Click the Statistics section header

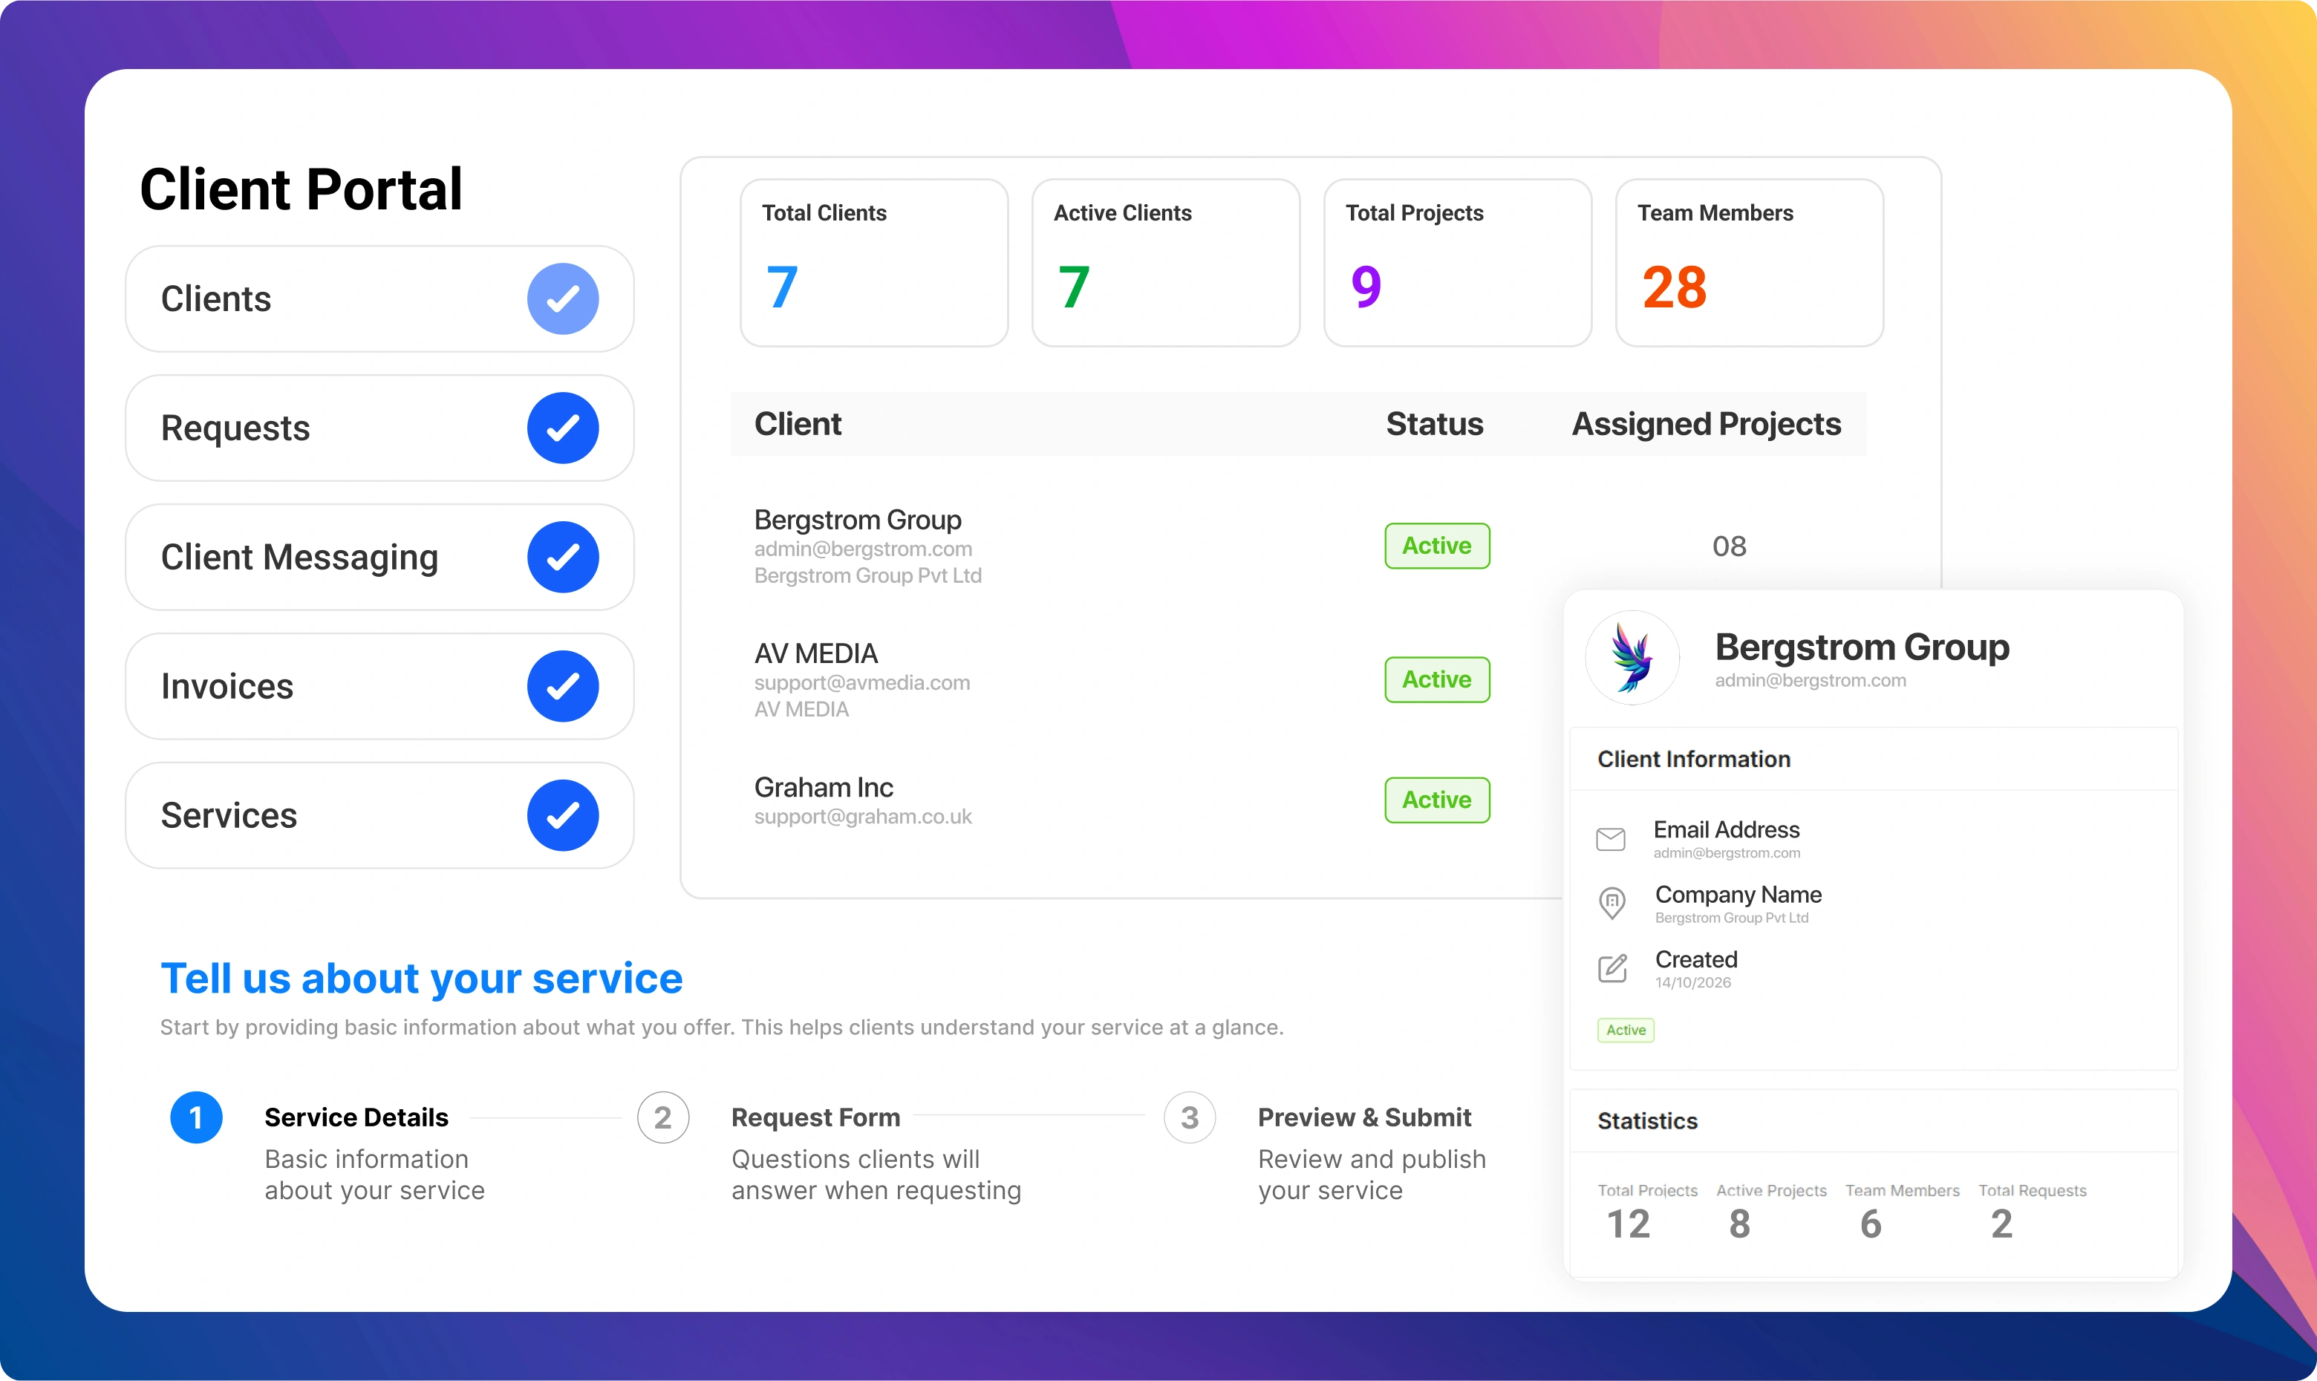click(x=1647, y=1121)
